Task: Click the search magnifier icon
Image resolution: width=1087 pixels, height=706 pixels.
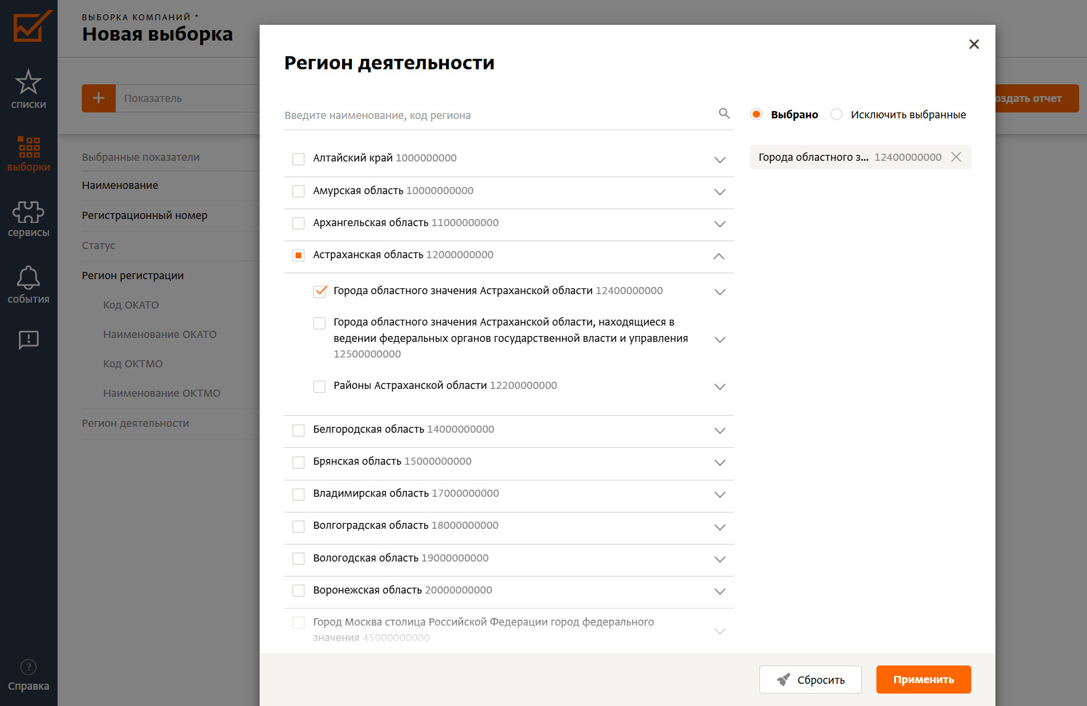Action: tap(724, 114)
